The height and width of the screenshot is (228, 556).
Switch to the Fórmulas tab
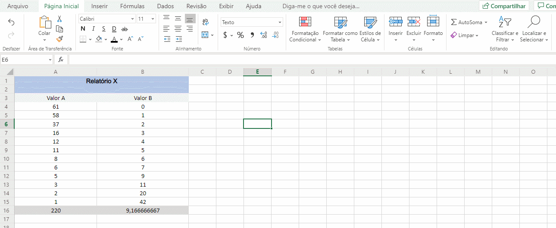pos(132,6)
